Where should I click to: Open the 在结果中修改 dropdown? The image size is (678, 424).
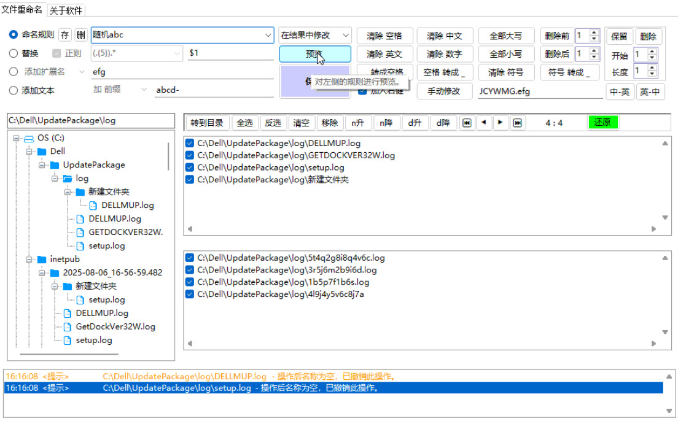[346, 35]
